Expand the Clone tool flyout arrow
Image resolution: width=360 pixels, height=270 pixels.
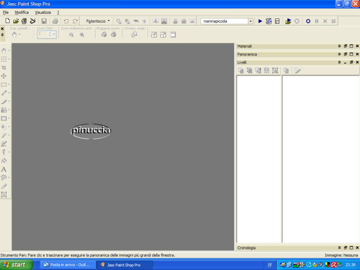tap(9, 110)
